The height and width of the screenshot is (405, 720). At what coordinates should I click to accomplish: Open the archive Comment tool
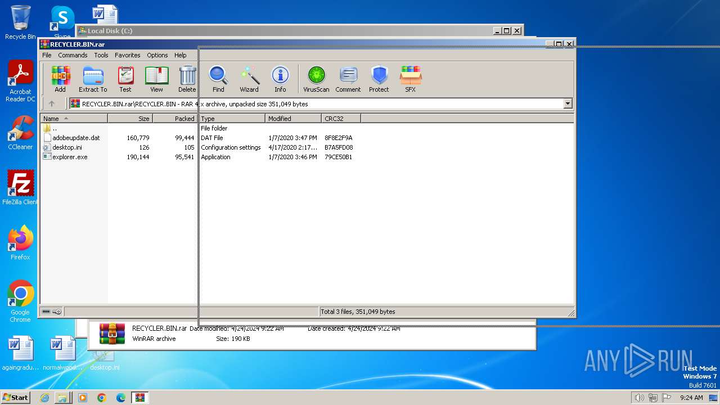[348, 79]
